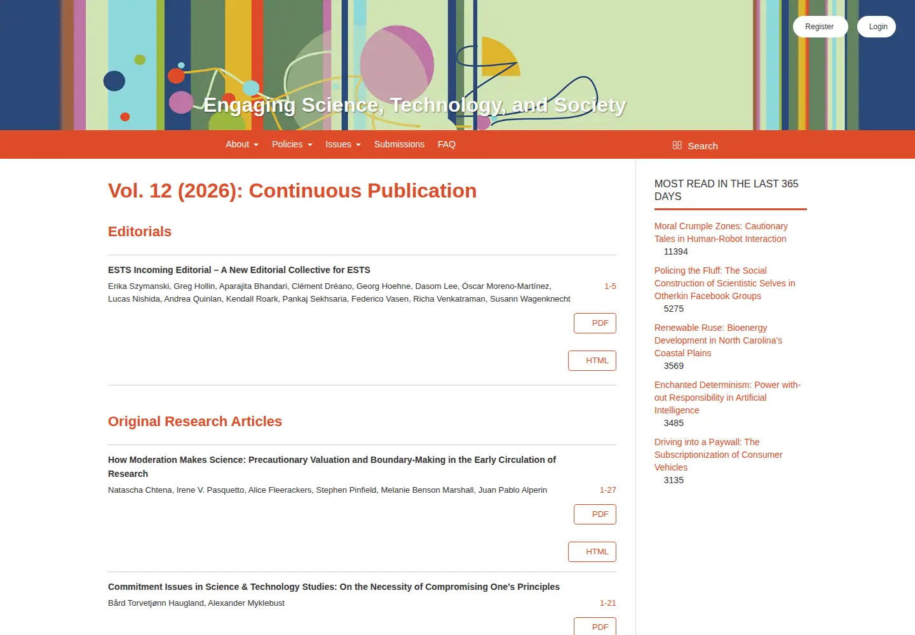
Task: Click the page range 1-27
Action: (x=608, y=490)
